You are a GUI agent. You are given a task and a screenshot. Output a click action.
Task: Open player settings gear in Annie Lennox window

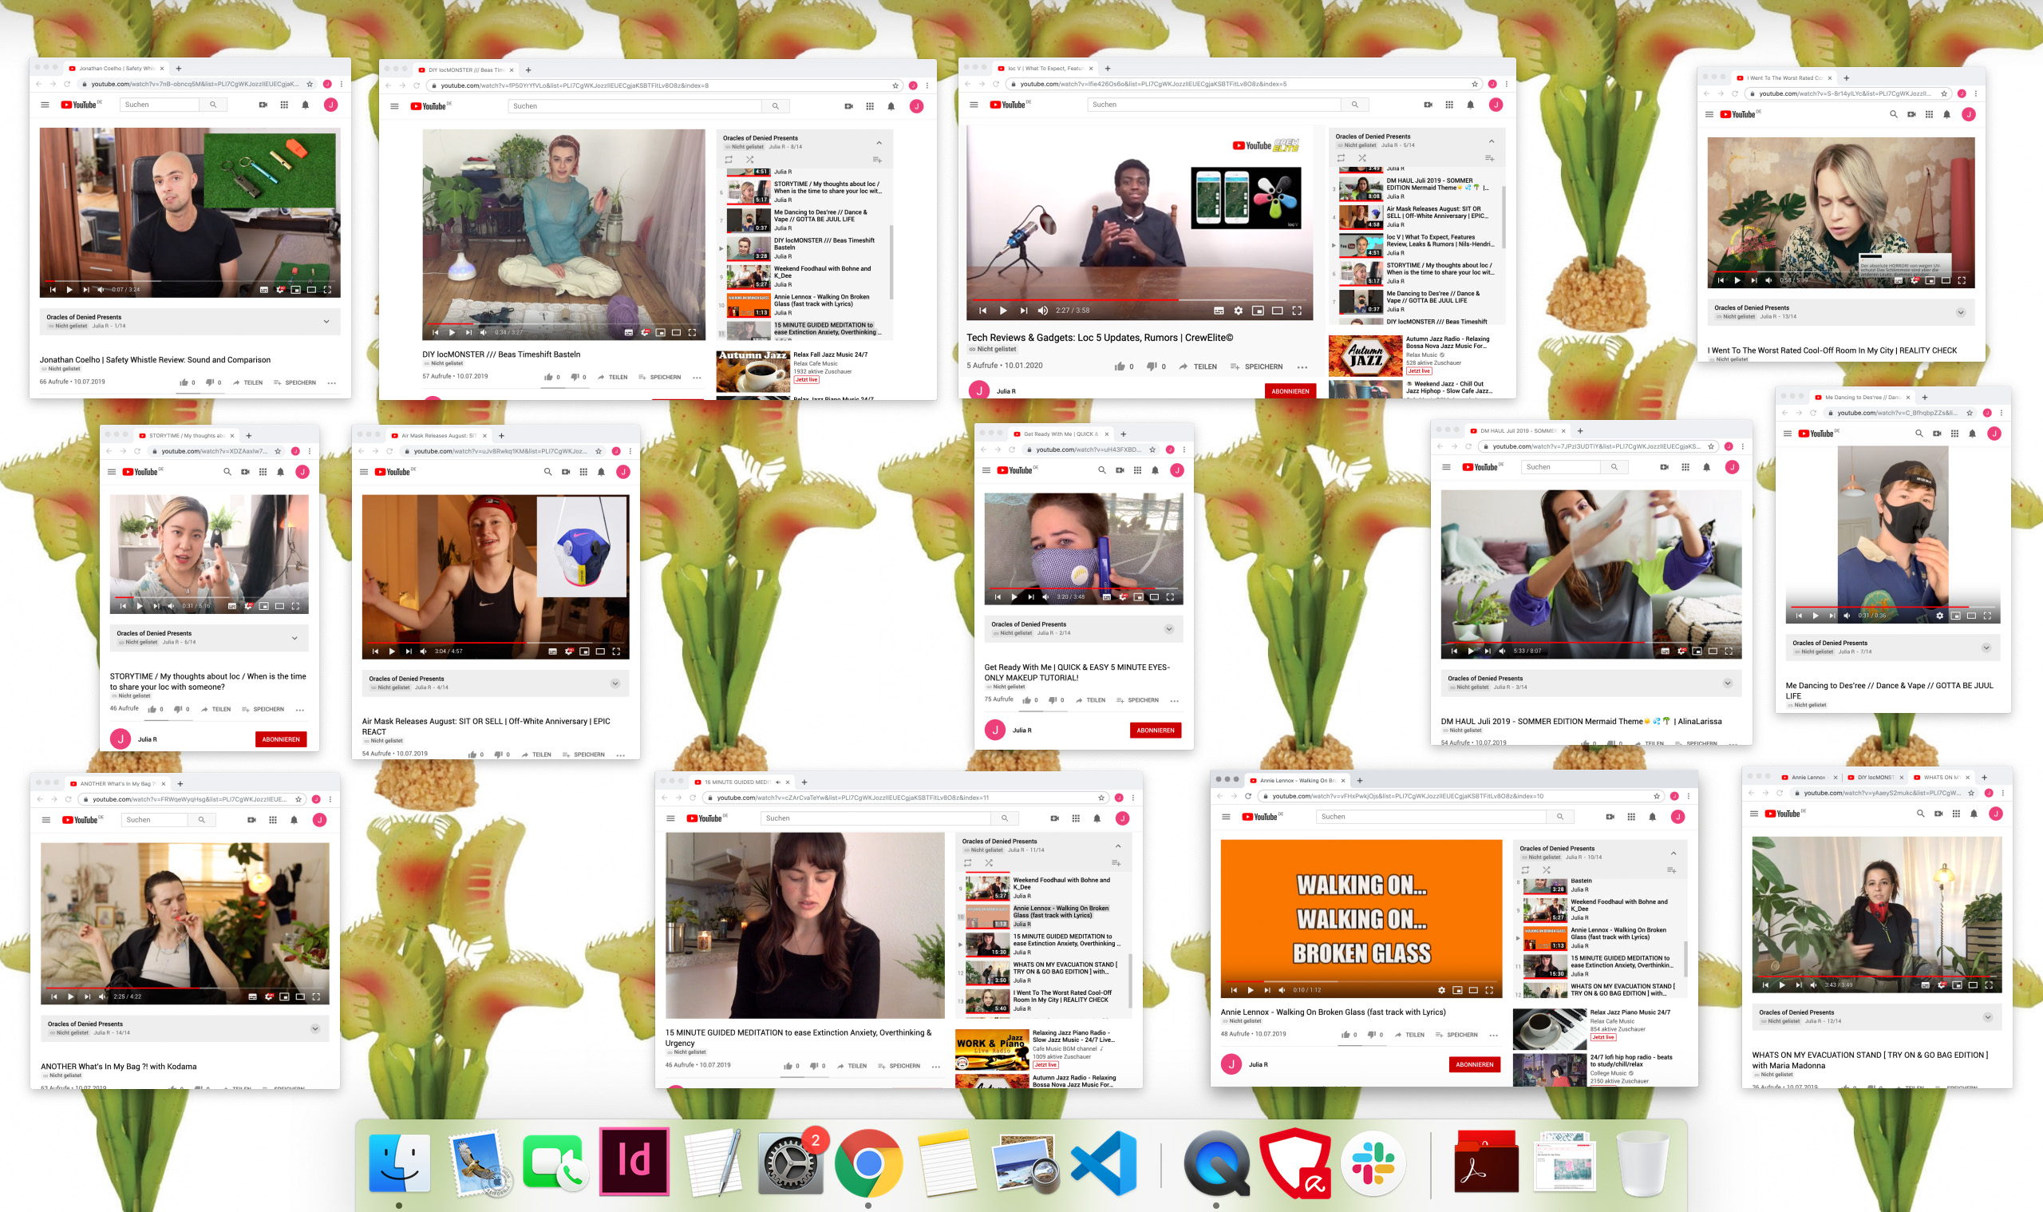point(1441,990)
